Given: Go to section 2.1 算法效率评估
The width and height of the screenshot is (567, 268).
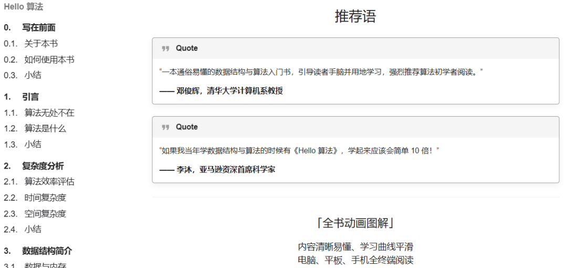Looking at the screenshot, I should [39, 181].
